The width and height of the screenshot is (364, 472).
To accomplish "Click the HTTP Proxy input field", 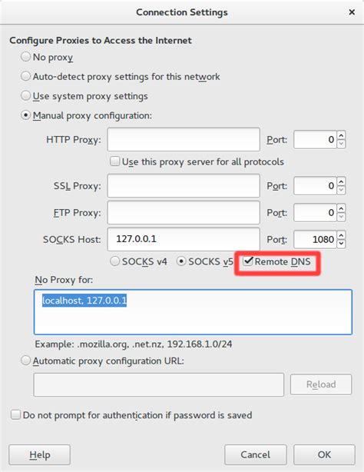I will point(184,139).
